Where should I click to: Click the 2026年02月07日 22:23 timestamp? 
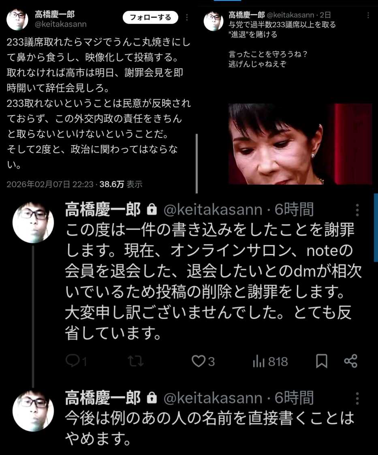point(50,184)
